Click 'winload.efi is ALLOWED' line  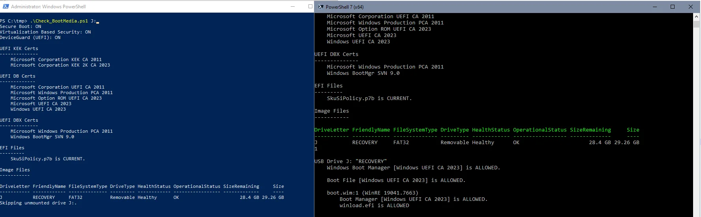[x=374, y=205]
